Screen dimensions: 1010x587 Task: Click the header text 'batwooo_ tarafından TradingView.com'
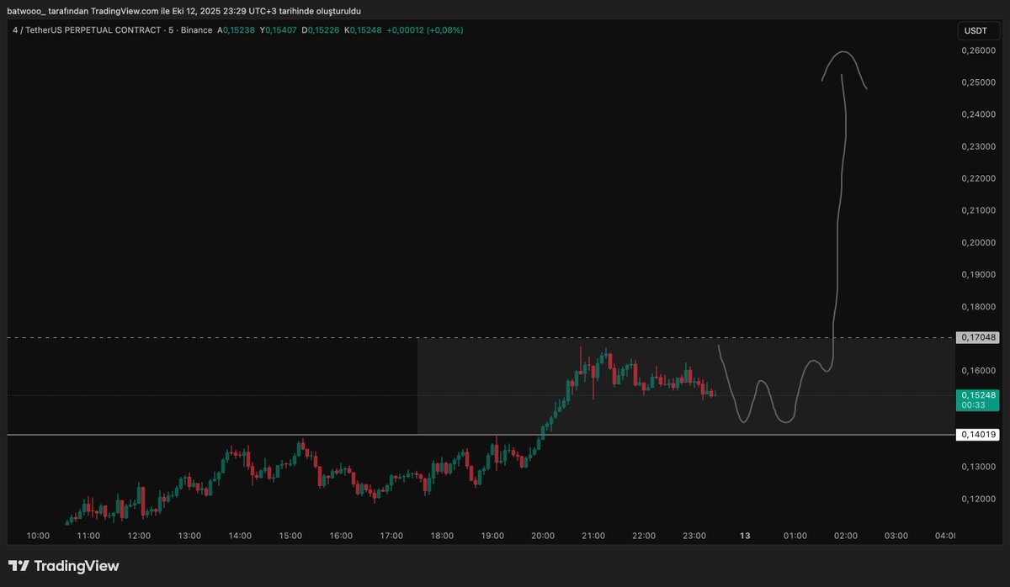coord(81,11)
